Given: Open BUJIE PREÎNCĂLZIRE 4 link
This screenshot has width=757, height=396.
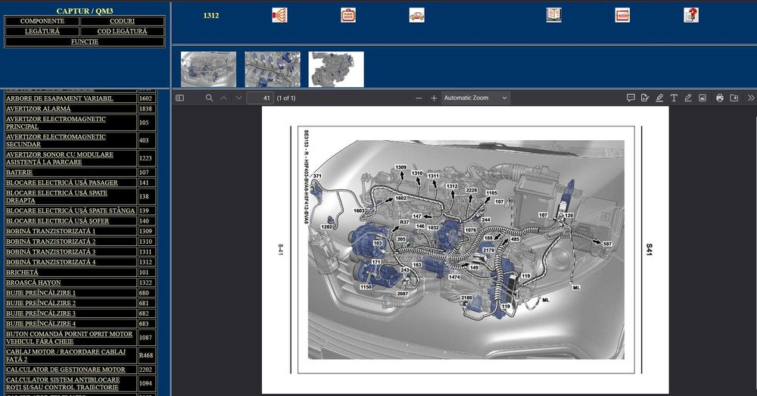Looking at the screenshot, I should pyautogui.click(x=41, y=323).
